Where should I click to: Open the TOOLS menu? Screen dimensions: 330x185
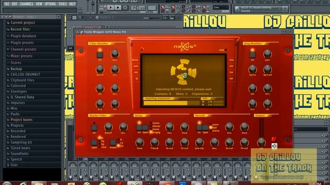62,4
